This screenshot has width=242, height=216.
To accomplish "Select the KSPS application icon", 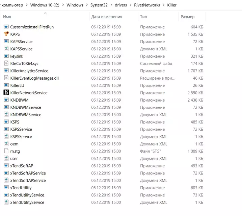I will point(6,122).
